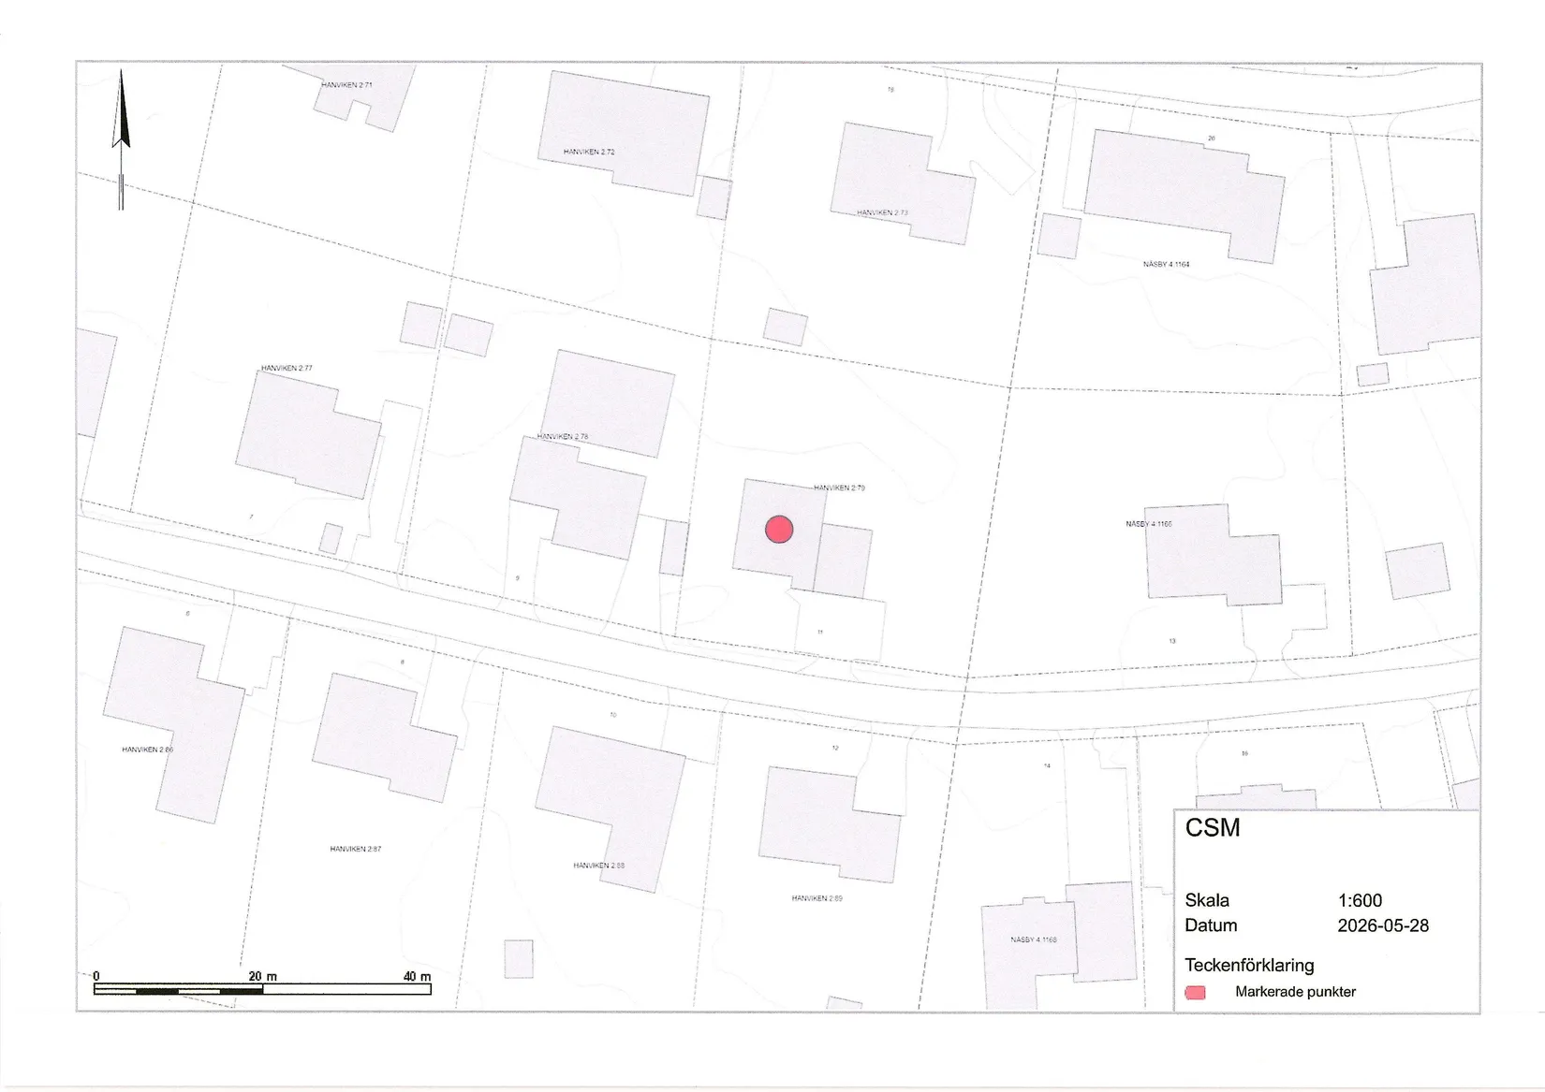The width and height of the screenshot is (1545, 1092).
Task: Click house number 13 near NÄSBY 4:1166
Action: tap(1172, 641)
